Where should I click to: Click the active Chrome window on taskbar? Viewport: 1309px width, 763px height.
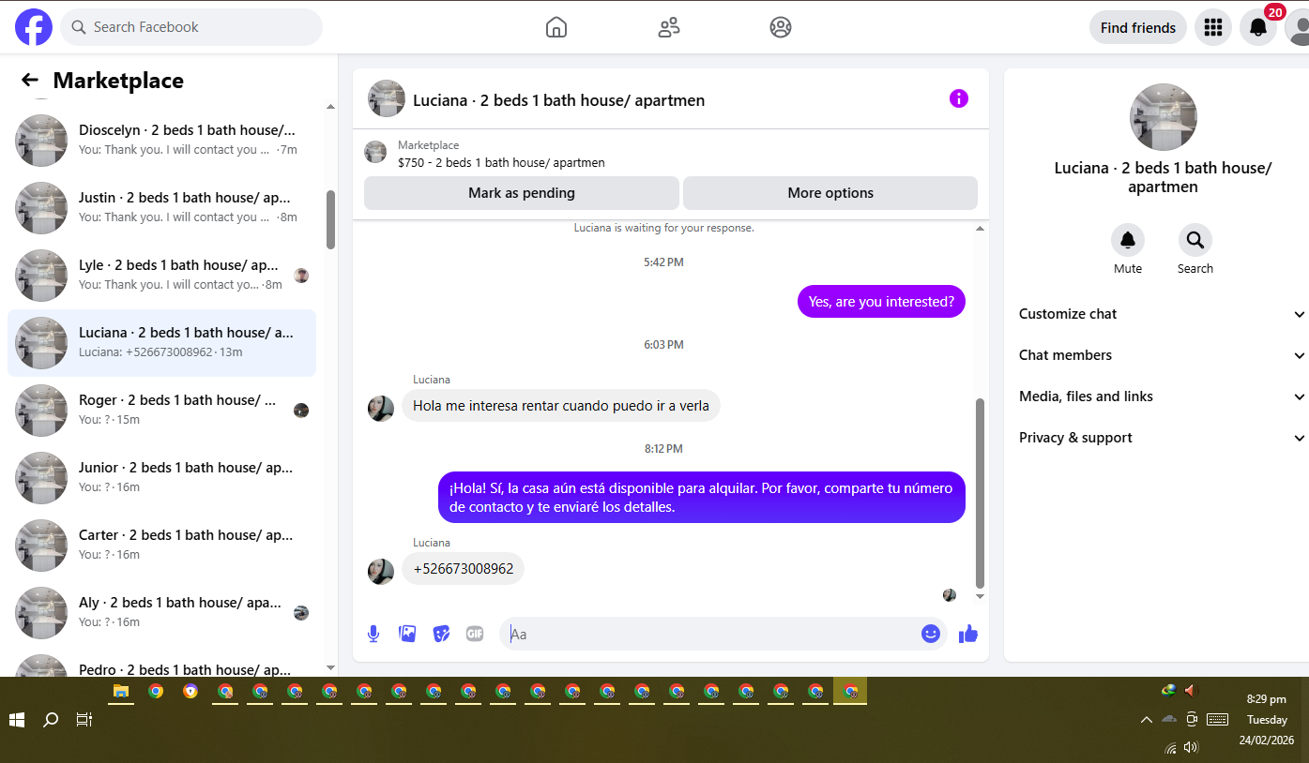point(850,692)
